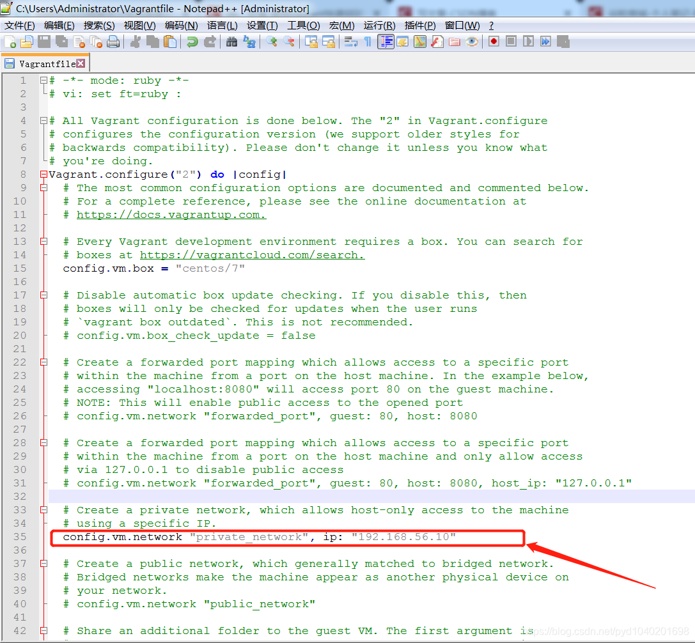Toggle the Show Indent Guide icon
The width and height of the screenshot is (695, 643).
click(x=386, y=42)
